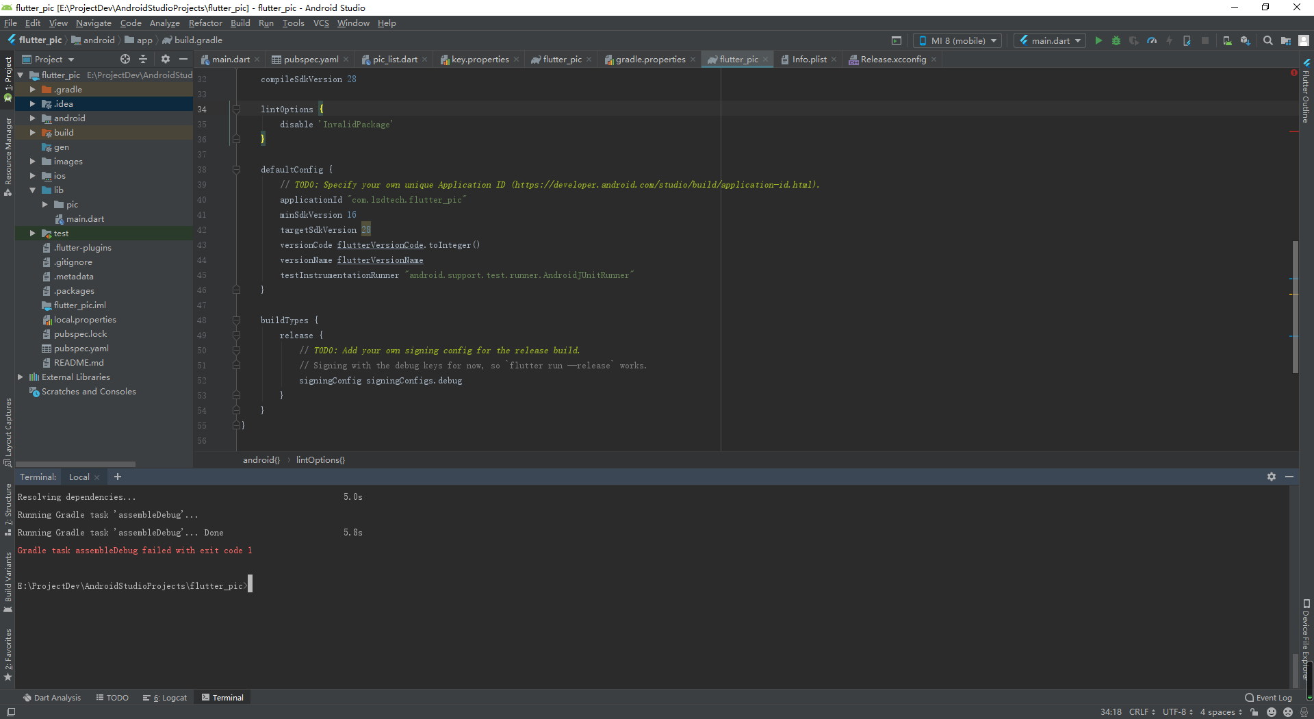Open the main.dart run configuration dropdown
This screenshot has width=1314, height=719.
[1050, 41]
